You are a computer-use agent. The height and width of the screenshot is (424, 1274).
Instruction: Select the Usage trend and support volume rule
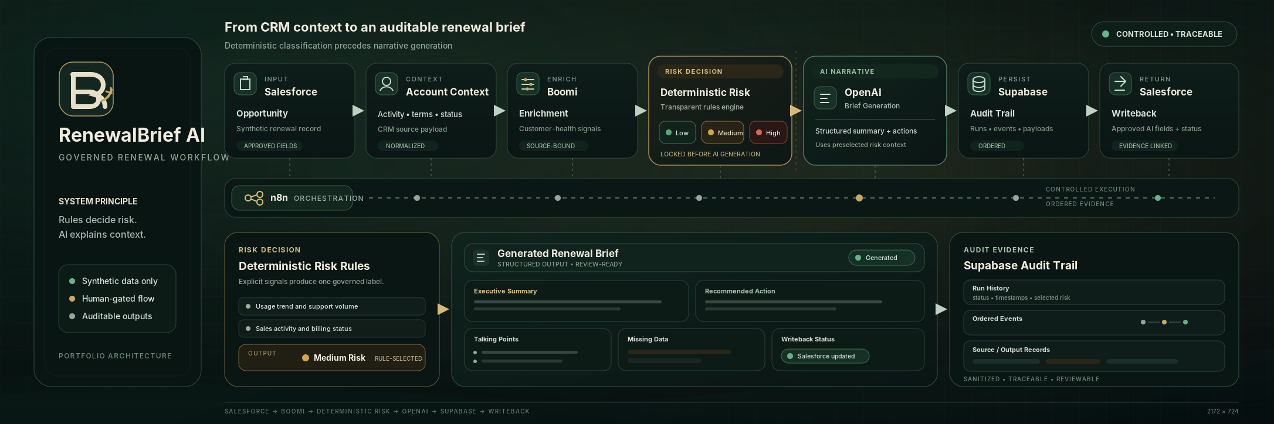pyautogui.click(x=332, y=306)
